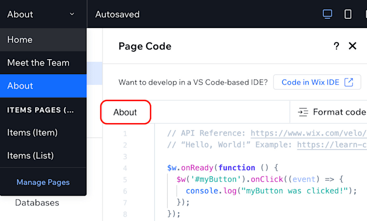Screen dimensions: 367x221
Task: Open Page Code help question mark
Action: coord(336,46)
